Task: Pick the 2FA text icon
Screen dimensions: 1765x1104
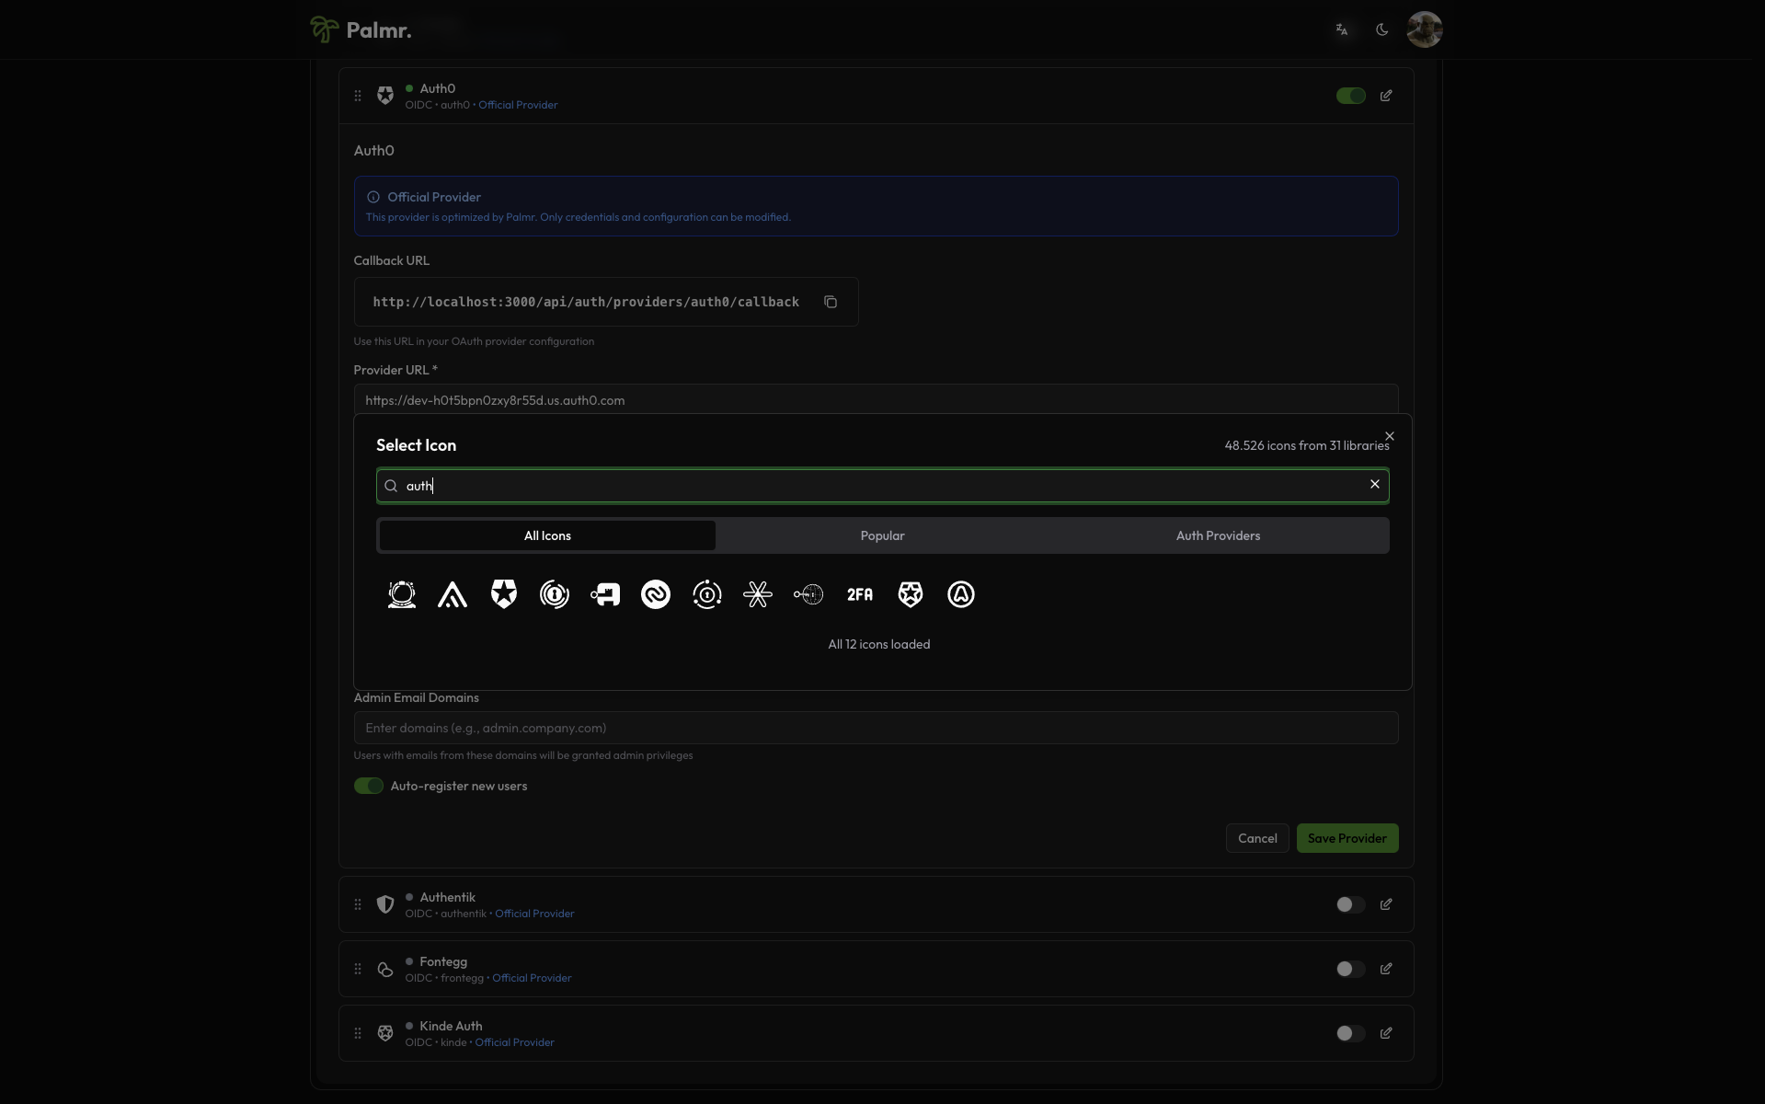Action: point(860,594)
